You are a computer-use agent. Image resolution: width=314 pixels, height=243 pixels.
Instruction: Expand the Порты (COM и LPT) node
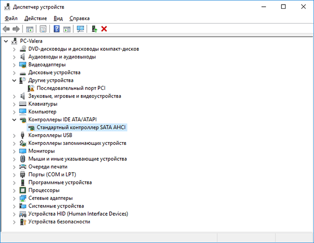point(14,175)
